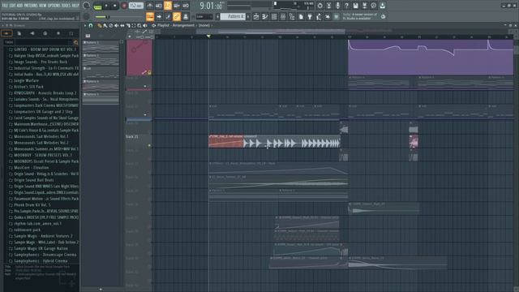The height and width of the screenshot is (292, 519).
Task: Open the TOOLS menu
Action: click(x=66, y=6)
